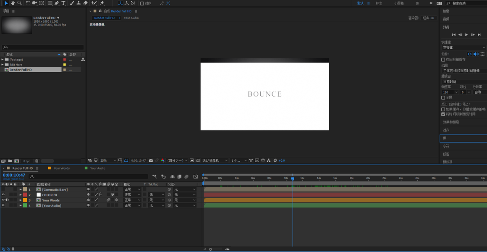The height and width of the screenshot is (252, 487).
Task: Select the Pen tool
Action: [x=57, y=3]
